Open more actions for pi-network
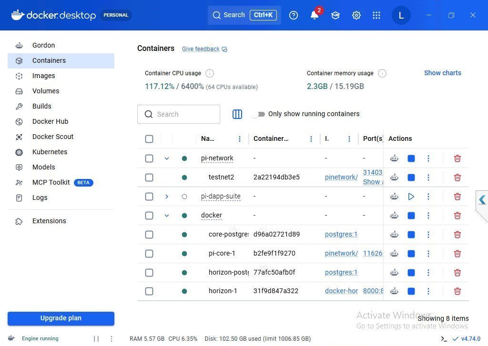The height and width of the screenshot is (346, 488). tap(428, 158)
